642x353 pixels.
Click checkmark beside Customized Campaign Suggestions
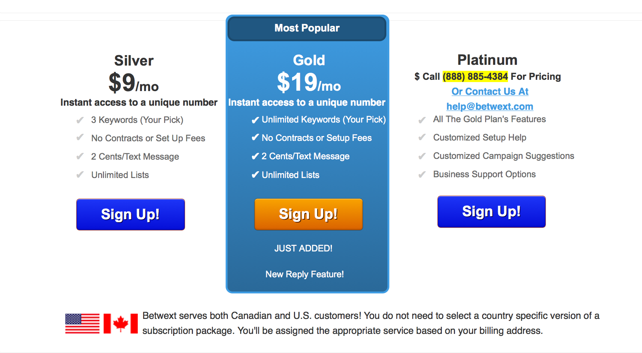point(422,156)
